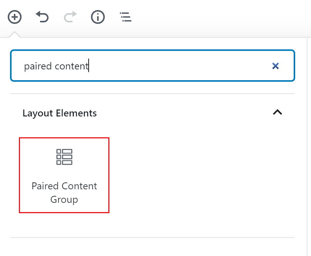This screenshot has width=311, height=256.
Task: Click the Redo arrow icon
Action: tap(70, 17)
